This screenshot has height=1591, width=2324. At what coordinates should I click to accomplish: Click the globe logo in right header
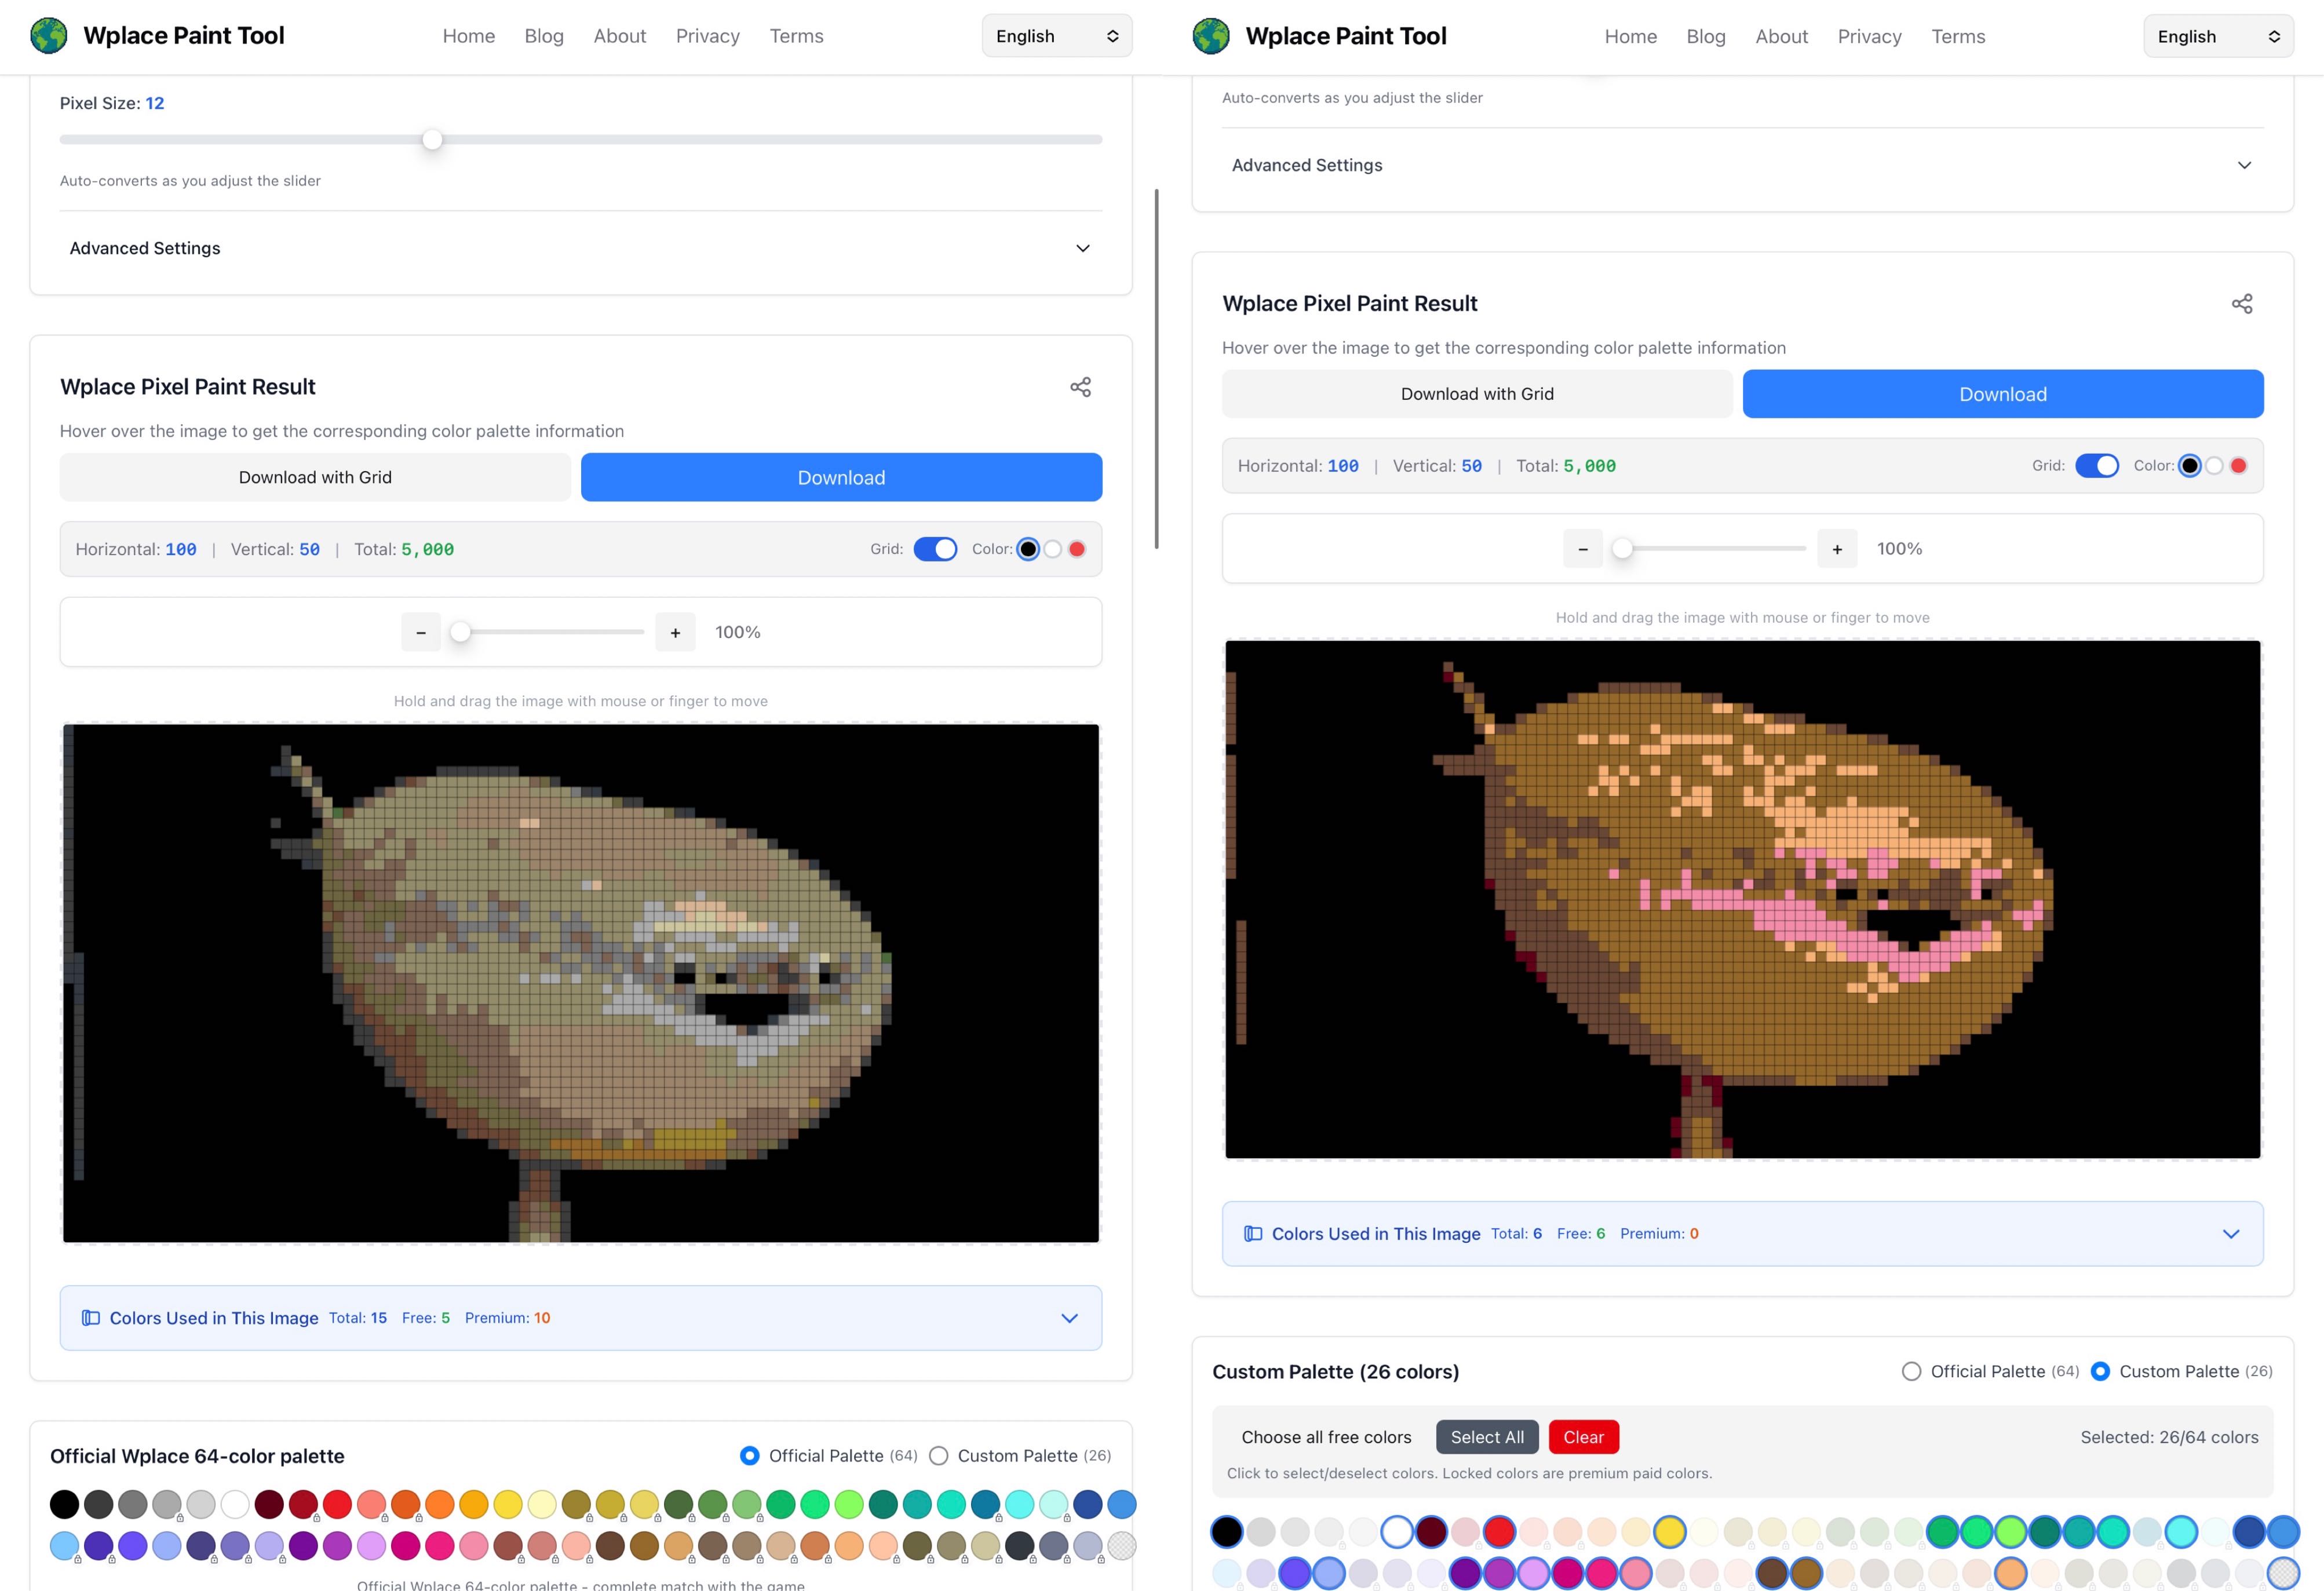tap(1210, 36)
